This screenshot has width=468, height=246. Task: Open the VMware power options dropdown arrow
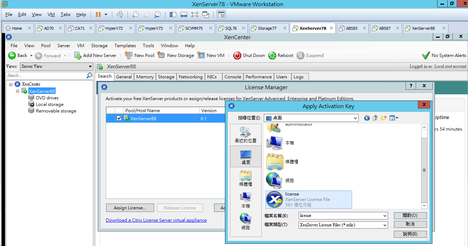[106, 15]
